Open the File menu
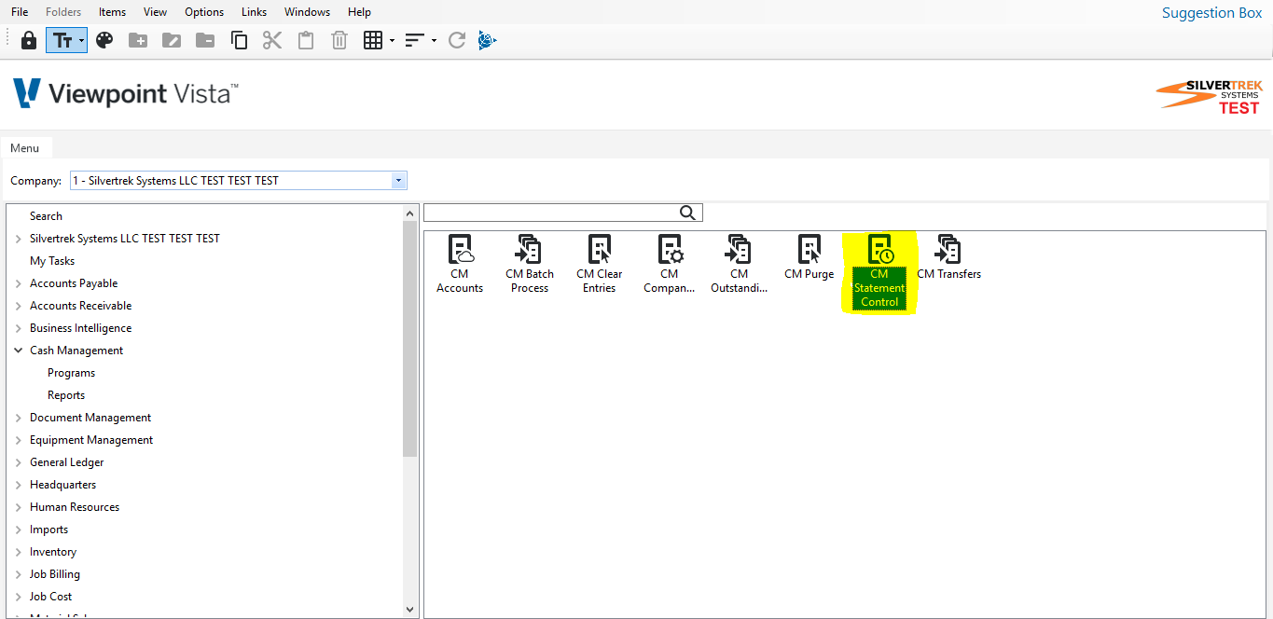 tap(20, 12)
